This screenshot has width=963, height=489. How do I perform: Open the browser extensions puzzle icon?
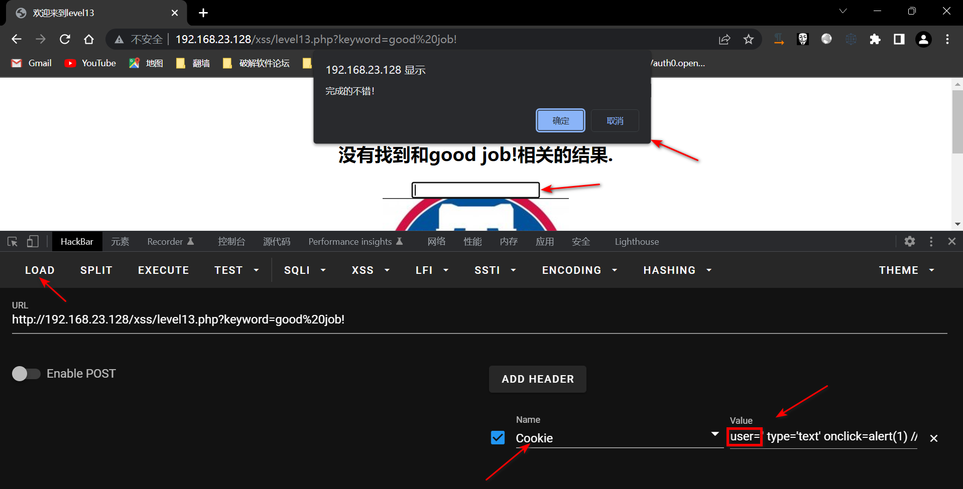875,40
